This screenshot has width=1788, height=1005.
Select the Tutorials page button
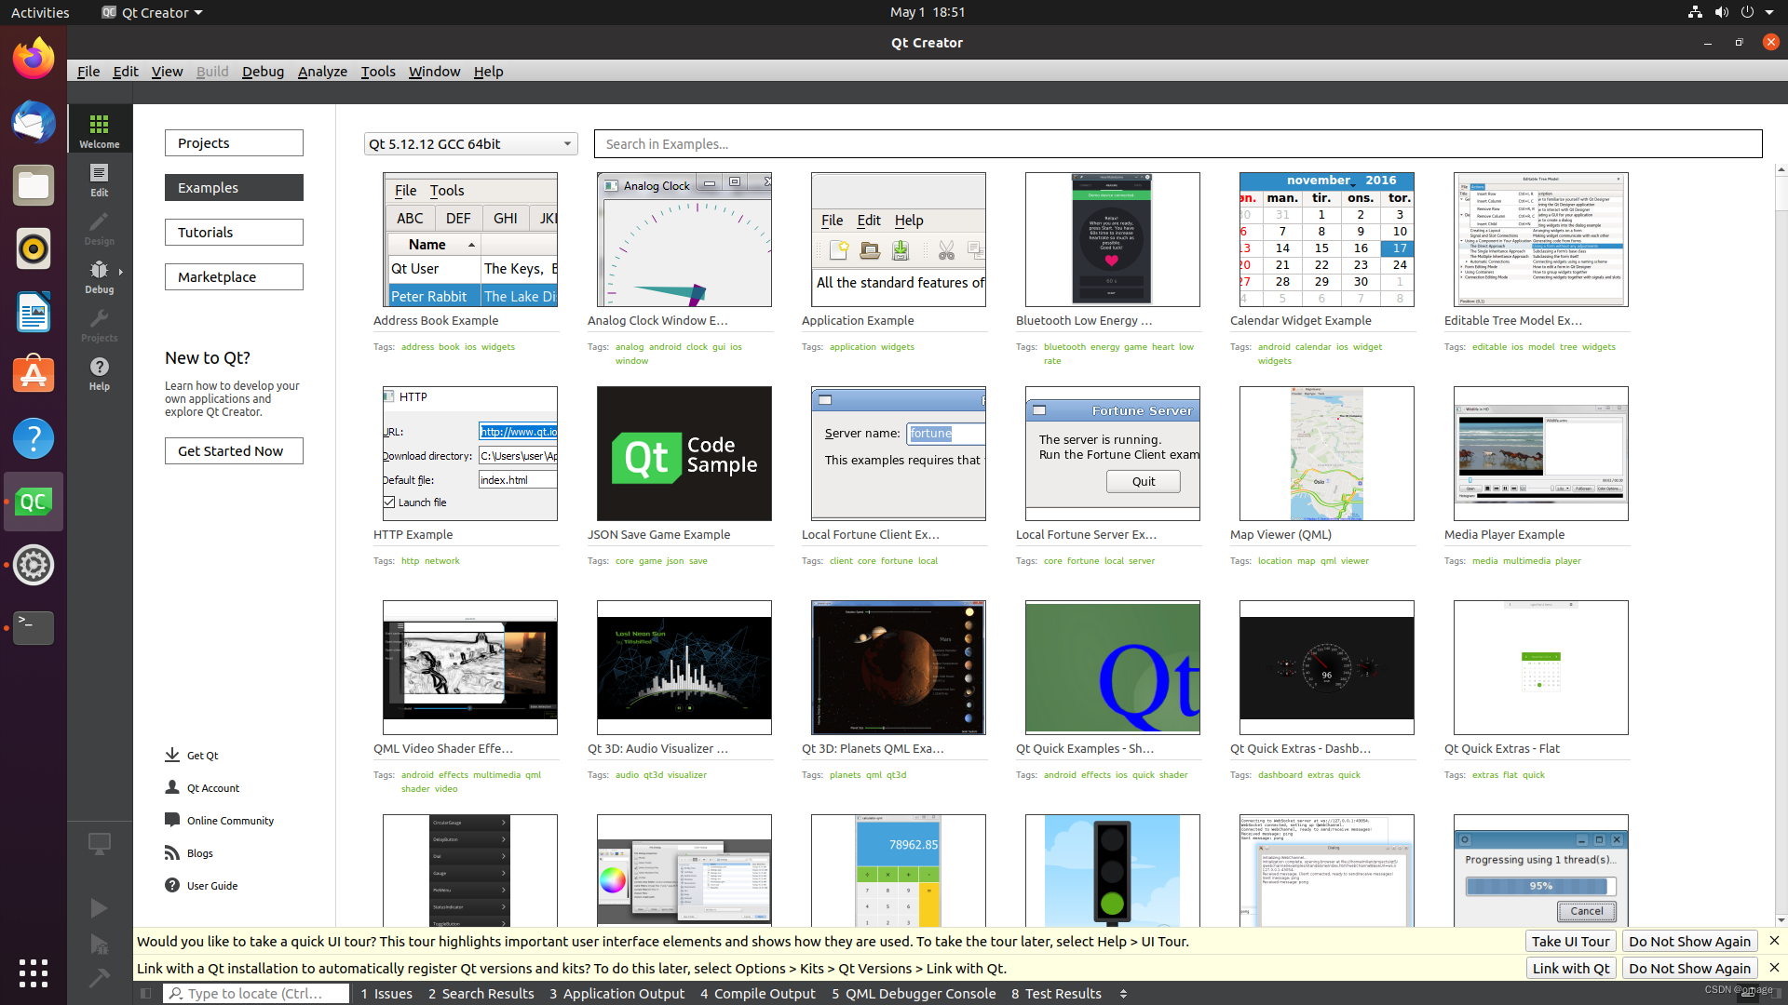234,232
